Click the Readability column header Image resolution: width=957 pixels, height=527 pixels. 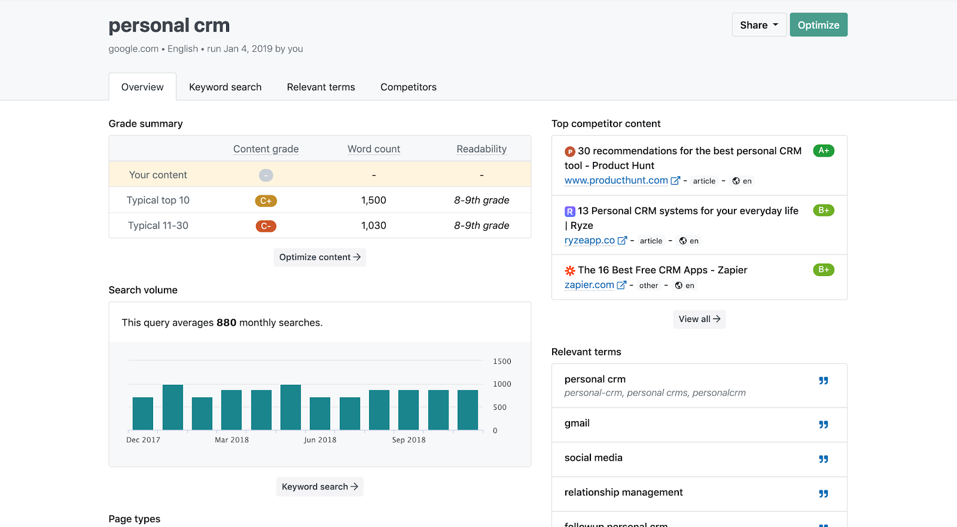point(481,149)
